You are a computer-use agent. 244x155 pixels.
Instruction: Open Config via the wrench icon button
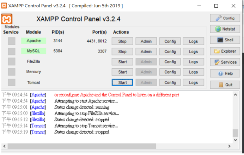coord(225,18)
